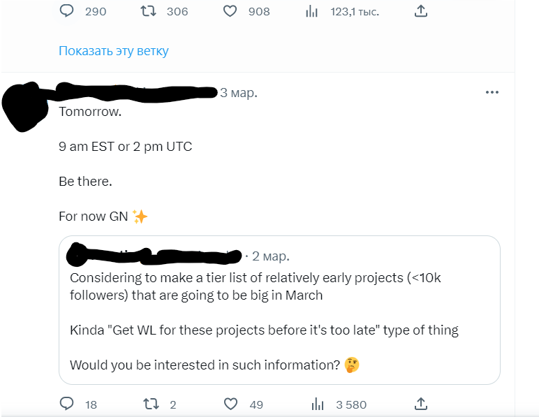Click the redacted author name in quoted tweet

pos(154,256)
